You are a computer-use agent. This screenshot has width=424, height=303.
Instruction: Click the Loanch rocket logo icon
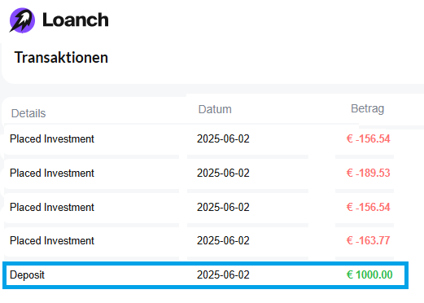click(22, 20)
